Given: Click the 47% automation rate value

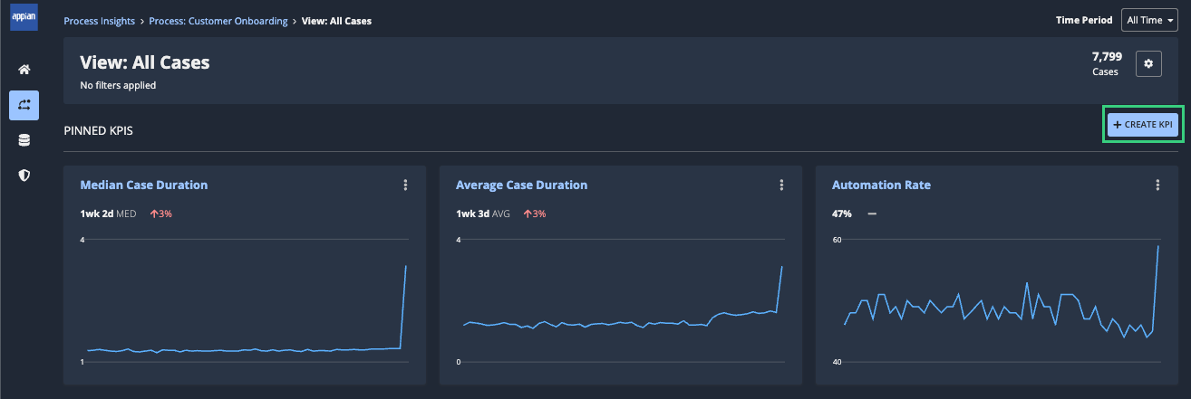Looking at the screenshot, I should (841, 214).
